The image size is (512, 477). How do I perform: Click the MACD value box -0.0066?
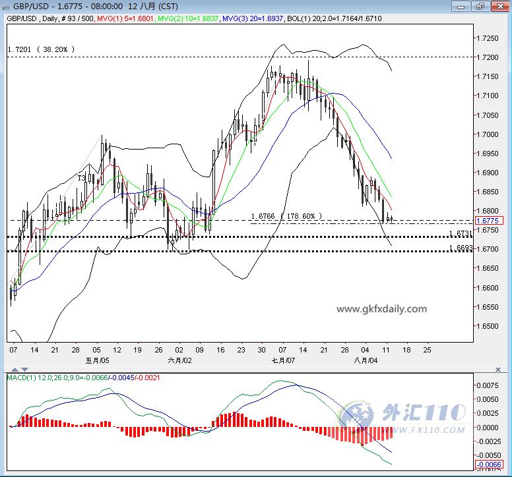489,464
